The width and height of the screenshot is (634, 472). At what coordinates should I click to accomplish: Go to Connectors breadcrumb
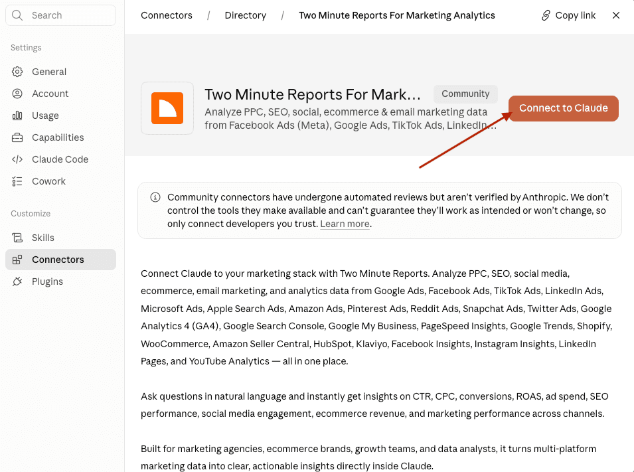tap(167, 15)
